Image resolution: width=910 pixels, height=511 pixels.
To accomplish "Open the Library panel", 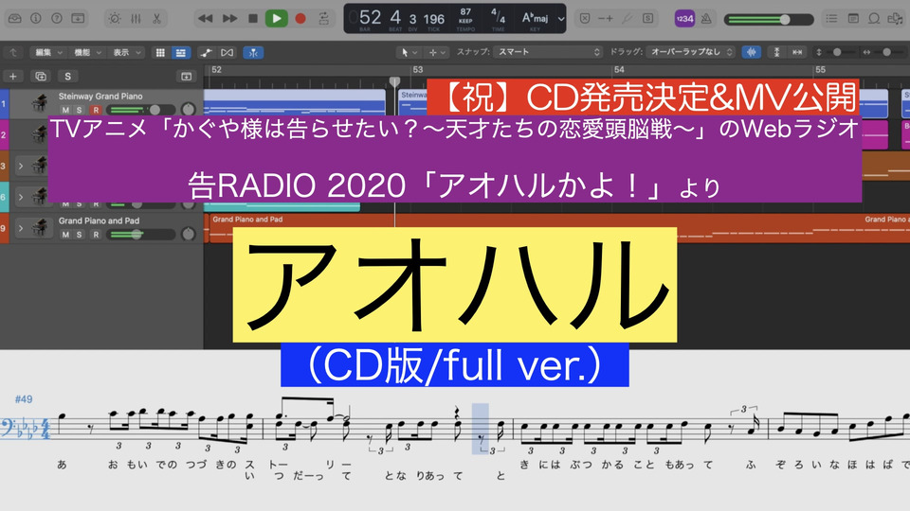I will click(x=15, y=19).
